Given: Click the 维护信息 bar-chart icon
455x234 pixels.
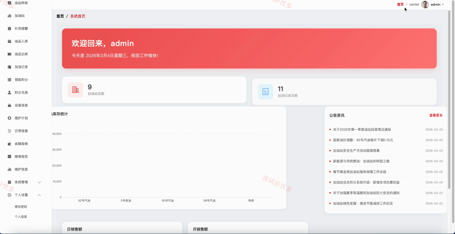Looking at the screenshot, I should pos(9,169).
